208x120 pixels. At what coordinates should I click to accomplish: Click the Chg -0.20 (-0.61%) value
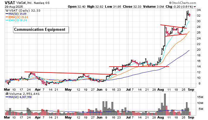tap(179, 7)
